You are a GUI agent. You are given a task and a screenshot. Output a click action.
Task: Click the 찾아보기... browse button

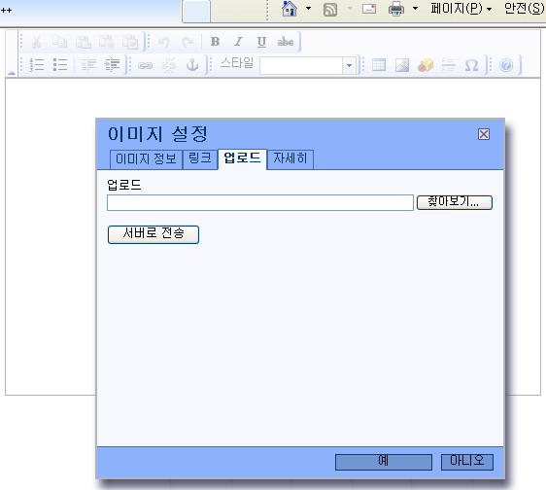coord(455,202)
